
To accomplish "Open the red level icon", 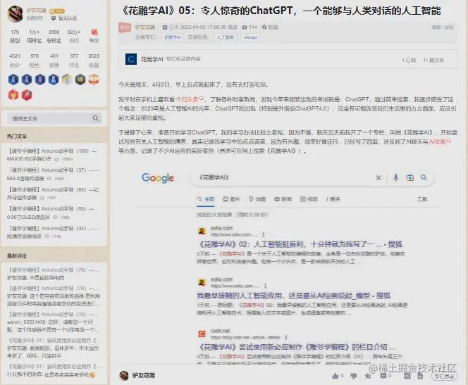I will pos(94,32).
